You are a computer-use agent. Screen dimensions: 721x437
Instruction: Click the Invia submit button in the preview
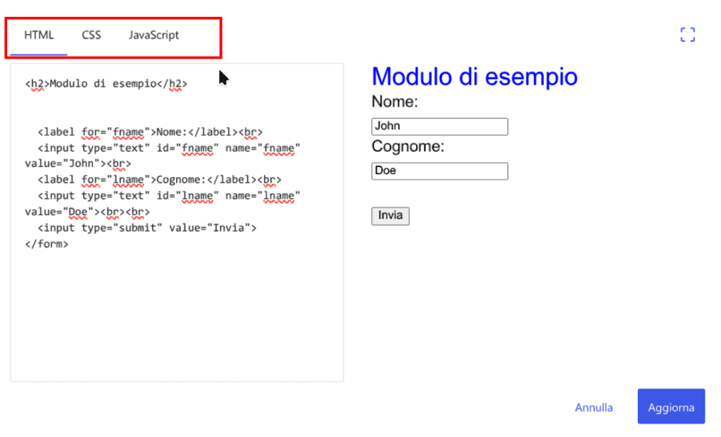coord(390,216)
